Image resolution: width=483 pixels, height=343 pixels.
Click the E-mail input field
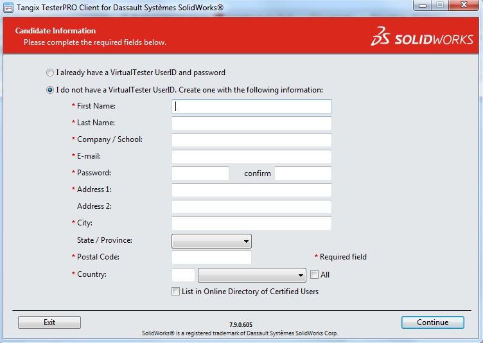(252, 157)
